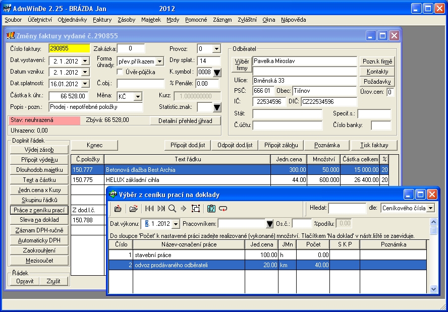448x312 pixels.
Task: Click the Automaticky DPH button
Action: coord(39,240)
